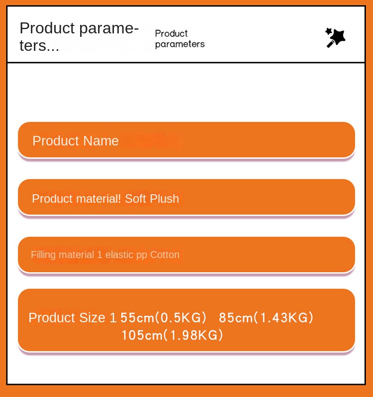
Task: Select the "Soft Plush" material value
Action: (152, 199)
